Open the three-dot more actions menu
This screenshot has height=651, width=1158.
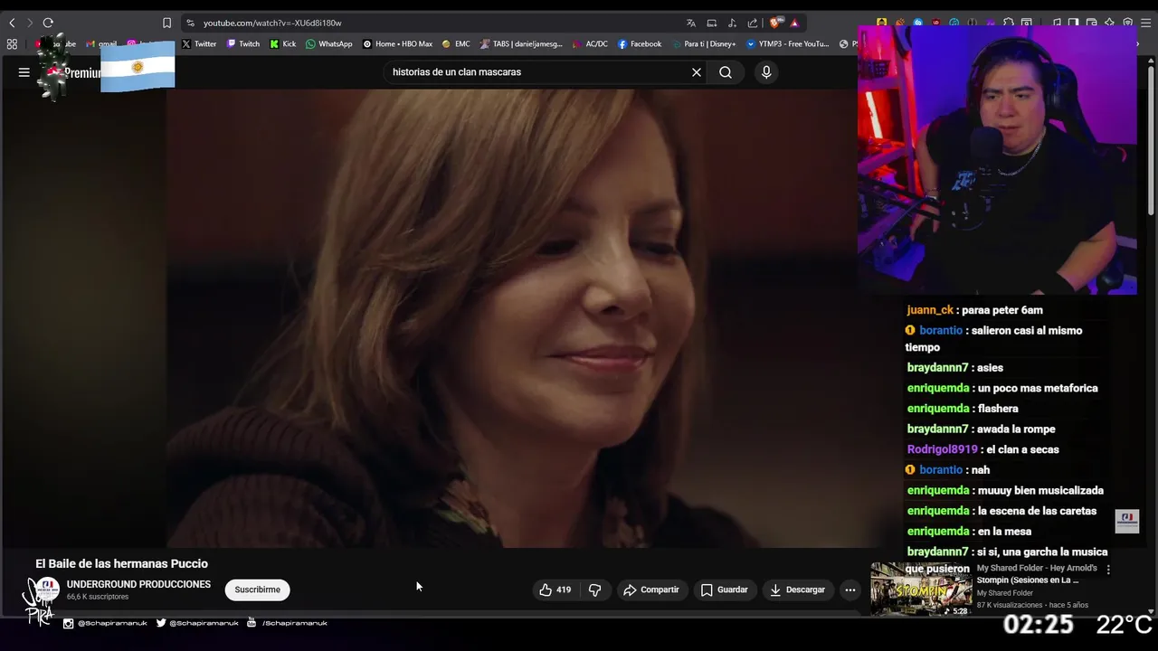(850, 590)
